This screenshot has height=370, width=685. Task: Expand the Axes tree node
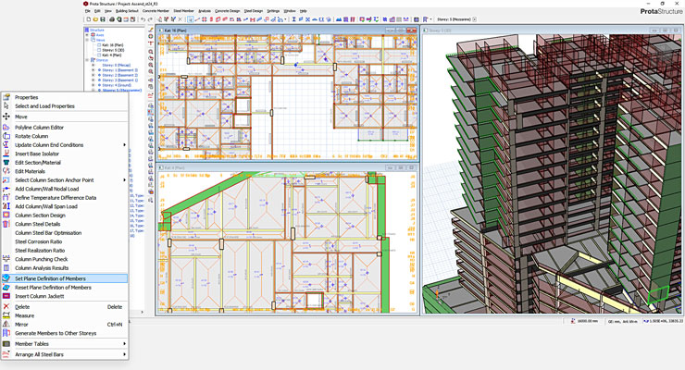(x=87, y=35)
